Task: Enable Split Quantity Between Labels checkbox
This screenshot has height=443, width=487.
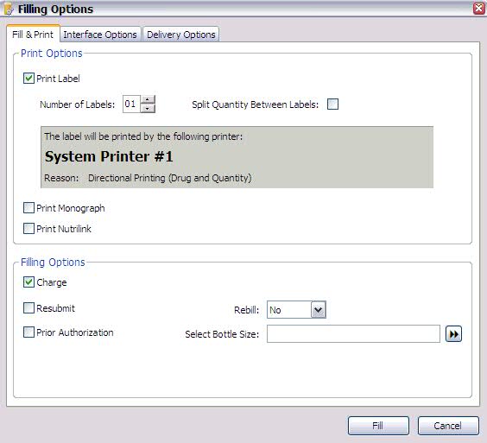Action: pos(332,104)
